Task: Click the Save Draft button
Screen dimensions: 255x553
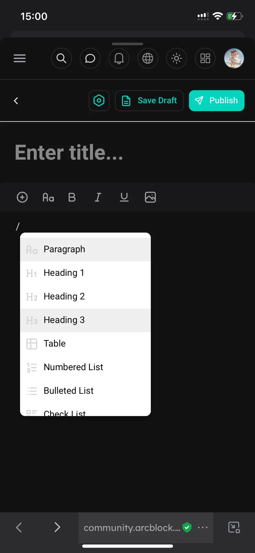Action: coord(149,101)
